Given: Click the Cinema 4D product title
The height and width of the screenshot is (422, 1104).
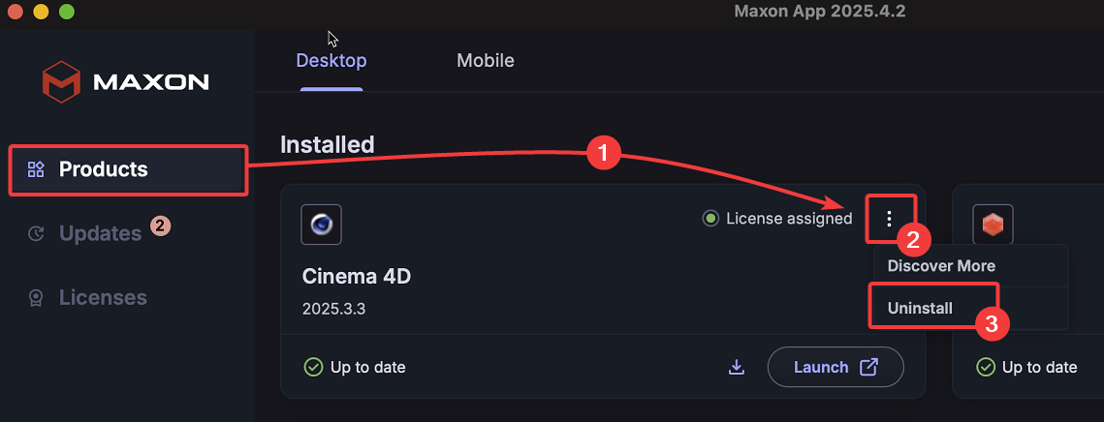Looking at the screenshot, I should tap(357, 277).
